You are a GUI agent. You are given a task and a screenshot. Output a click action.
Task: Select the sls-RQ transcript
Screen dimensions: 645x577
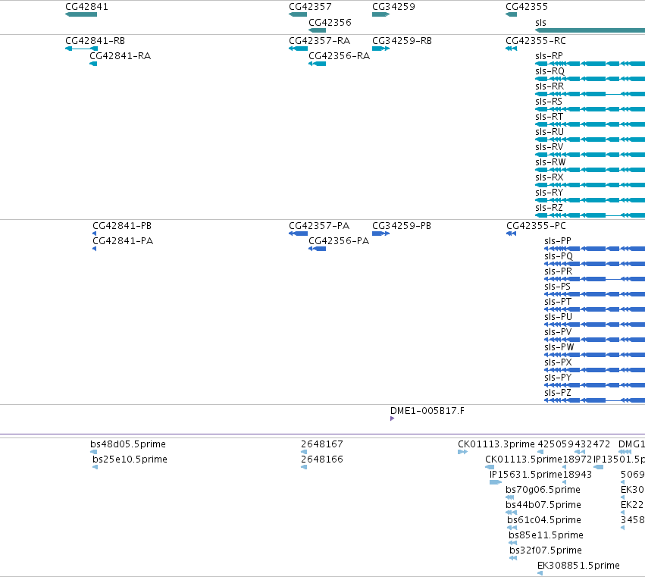point(590,79)
